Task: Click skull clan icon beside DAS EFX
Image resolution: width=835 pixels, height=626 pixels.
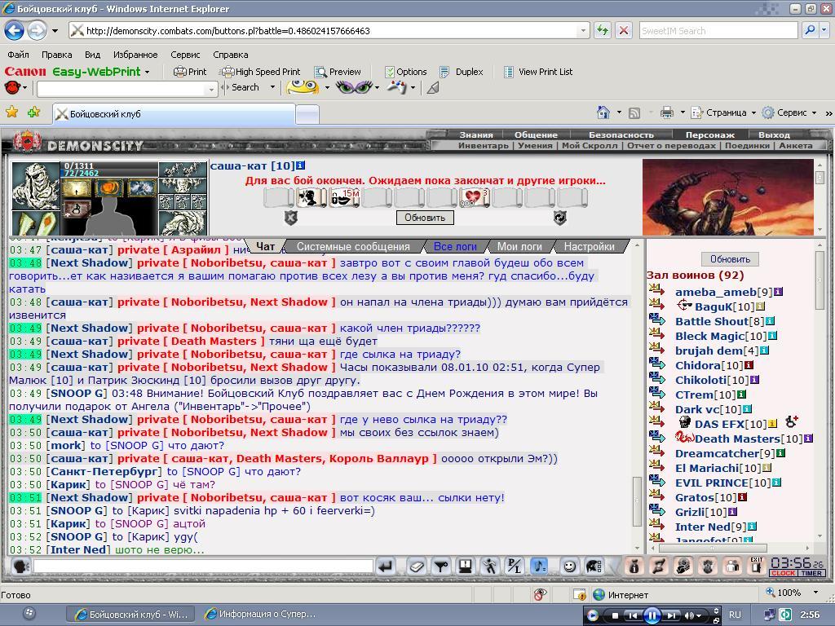Action: [x=685, y=423]
